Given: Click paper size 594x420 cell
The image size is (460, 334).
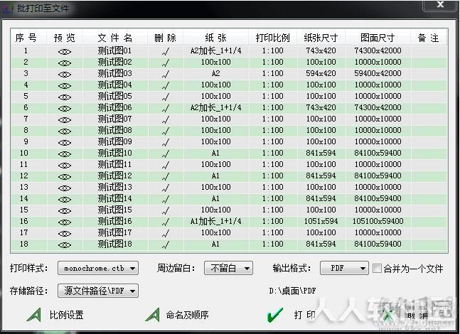Looking at the screenshot, I should (321, 73).
